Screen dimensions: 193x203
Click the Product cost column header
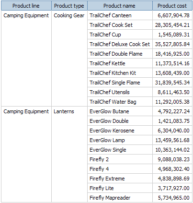pos(172,6)
